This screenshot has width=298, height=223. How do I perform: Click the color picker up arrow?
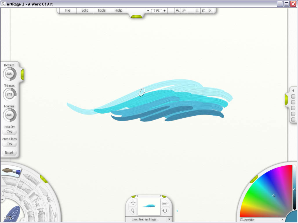pyautogui.click(x=282, y=220)
